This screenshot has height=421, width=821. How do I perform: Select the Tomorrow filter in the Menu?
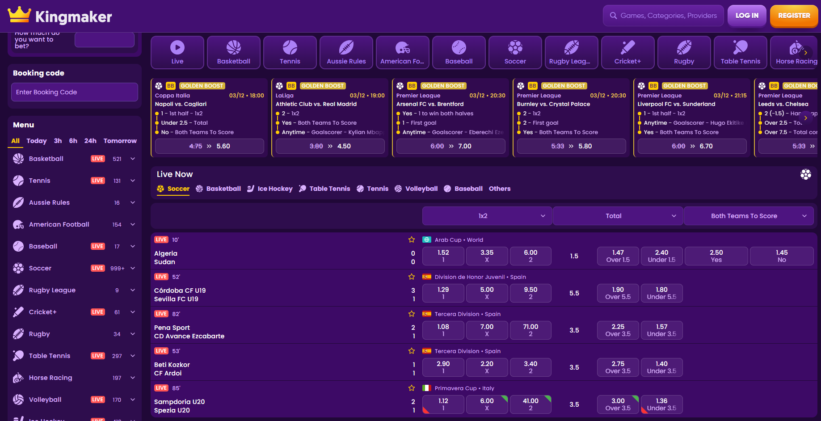coord(120,141)
